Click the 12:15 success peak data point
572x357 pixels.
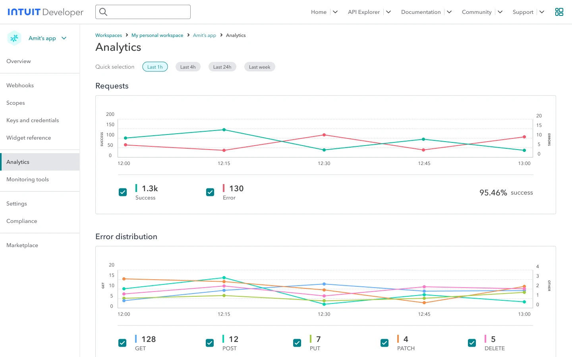click(224, 130)
